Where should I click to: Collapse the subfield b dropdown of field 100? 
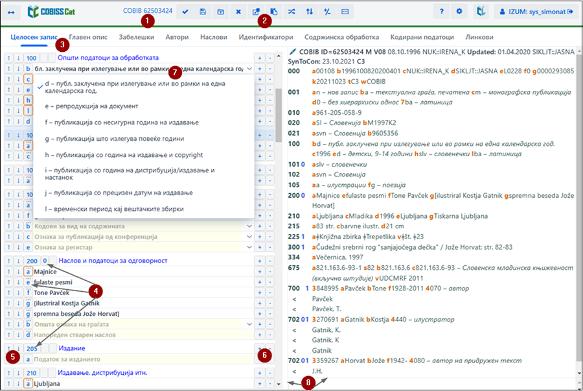pyautogui.click(x=249, y=69)
